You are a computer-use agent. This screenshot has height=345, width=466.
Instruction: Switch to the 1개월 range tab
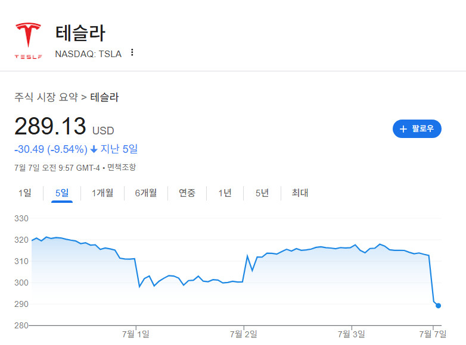(102, 193)
